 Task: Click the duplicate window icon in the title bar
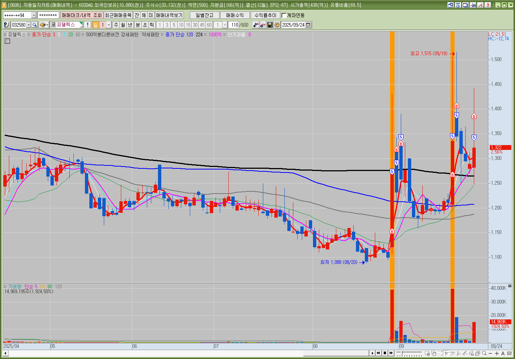465,5
